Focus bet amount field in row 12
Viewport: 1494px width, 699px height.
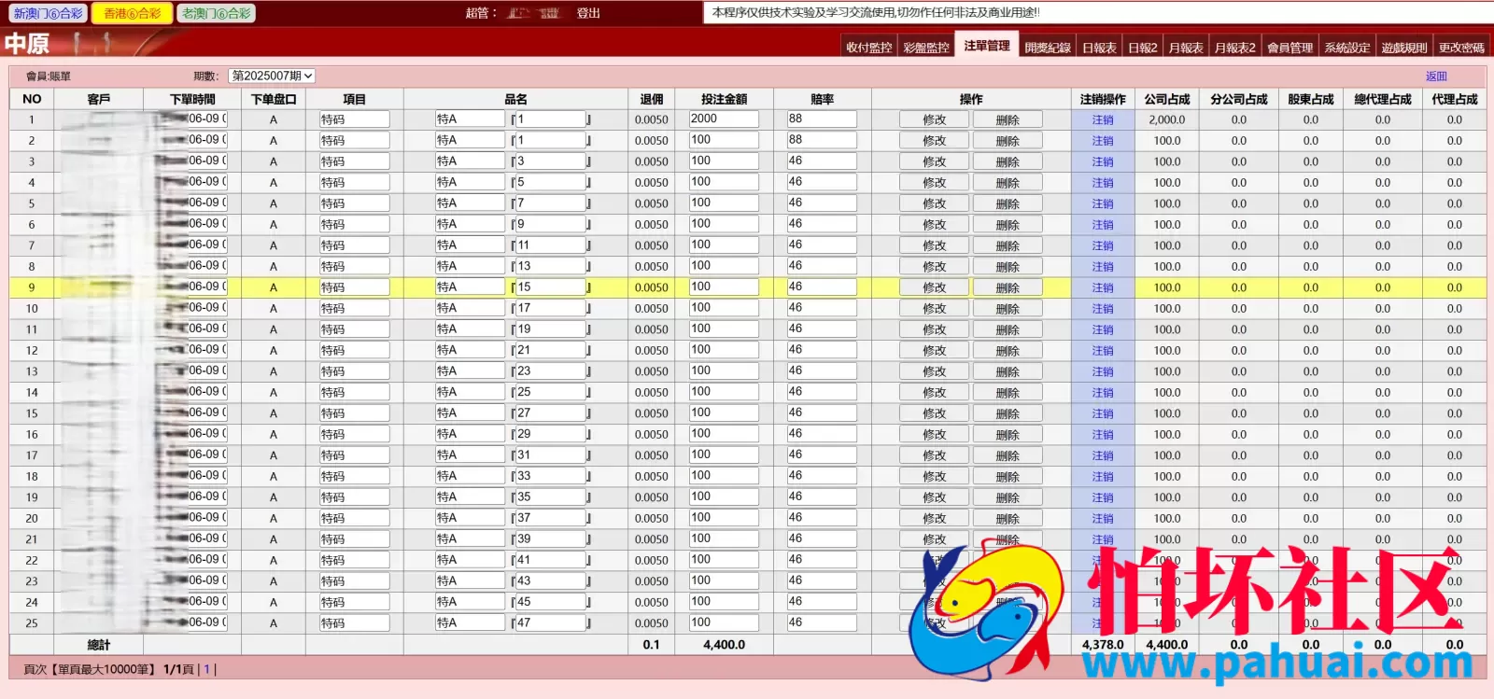(x=724, y=350)
